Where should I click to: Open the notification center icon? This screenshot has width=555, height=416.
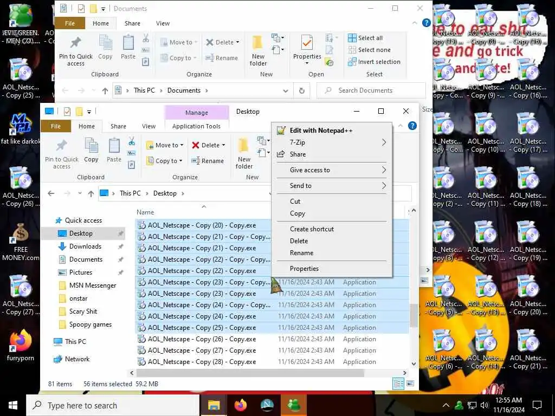click(x=537, y=405)
